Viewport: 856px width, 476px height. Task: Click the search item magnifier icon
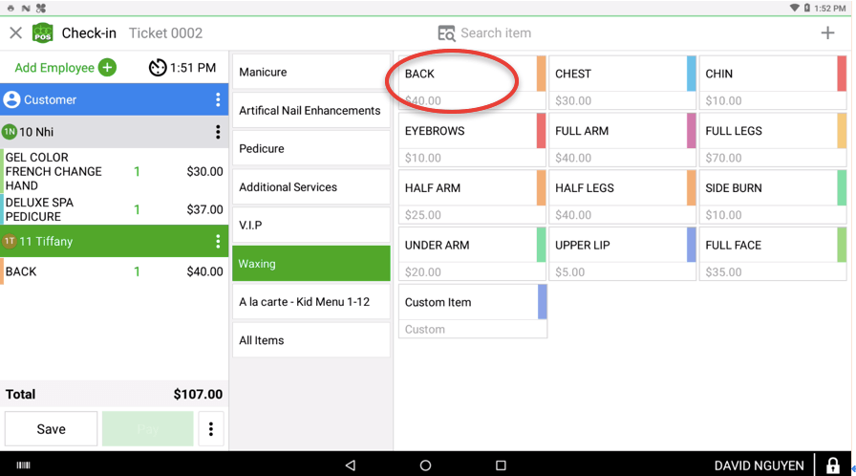(446, 33)
